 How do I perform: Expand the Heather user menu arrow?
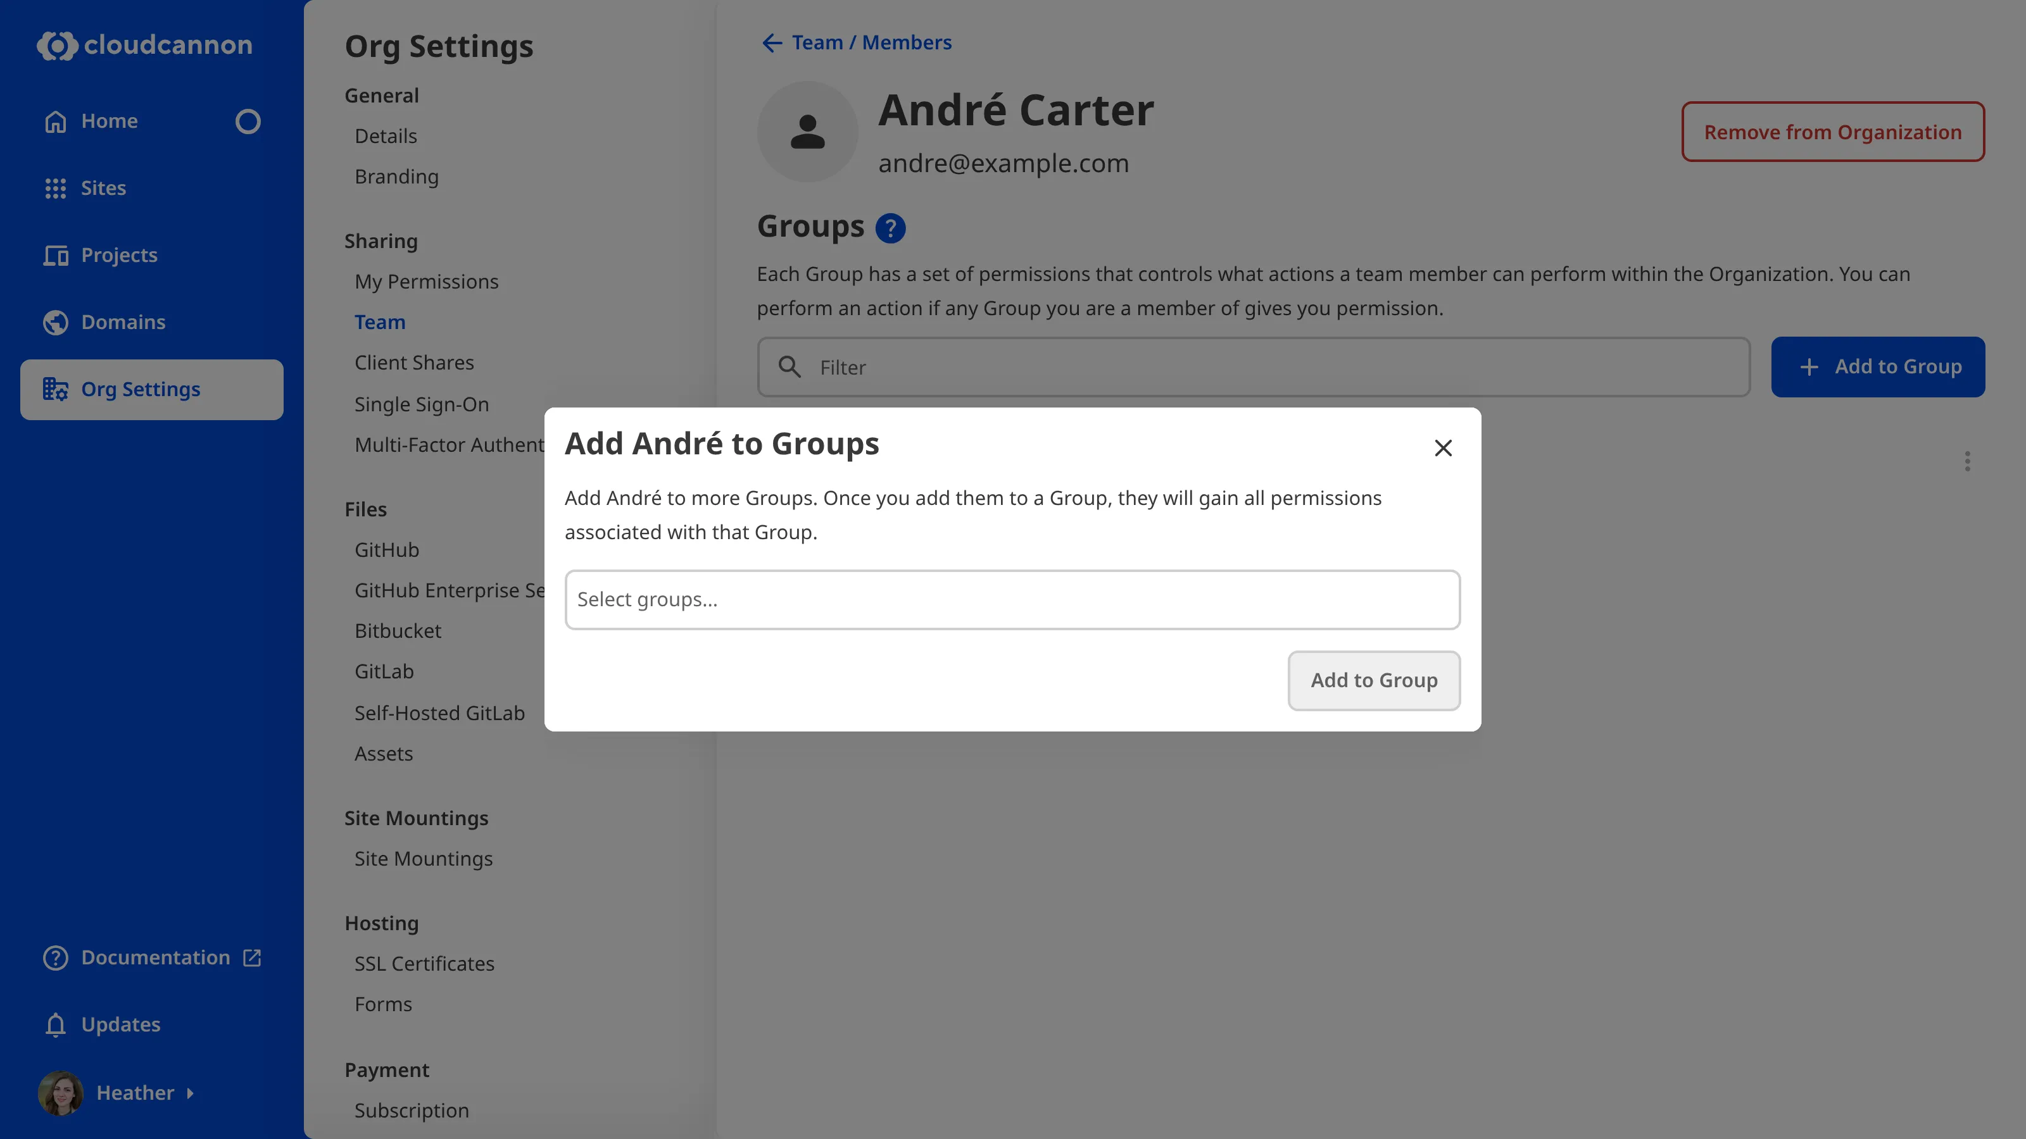(x=189, y=1093)
